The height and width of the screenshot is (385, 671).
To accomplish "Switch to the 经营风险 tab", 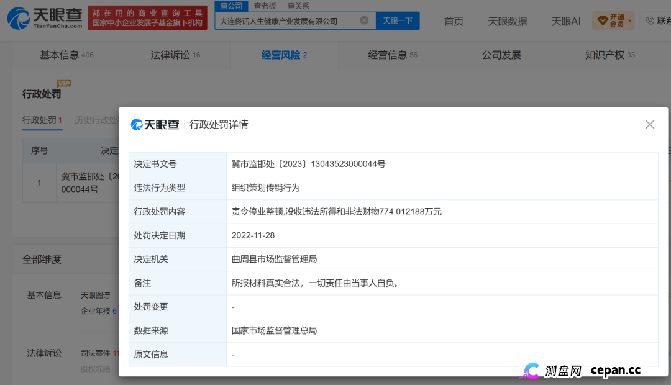I will coord(284,55).
